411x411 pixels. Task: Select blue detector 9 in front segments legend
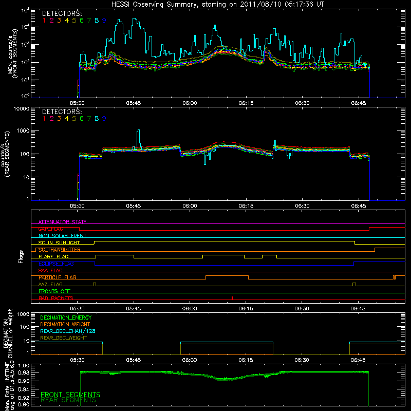pyautogui.click(x=104, y=21)
